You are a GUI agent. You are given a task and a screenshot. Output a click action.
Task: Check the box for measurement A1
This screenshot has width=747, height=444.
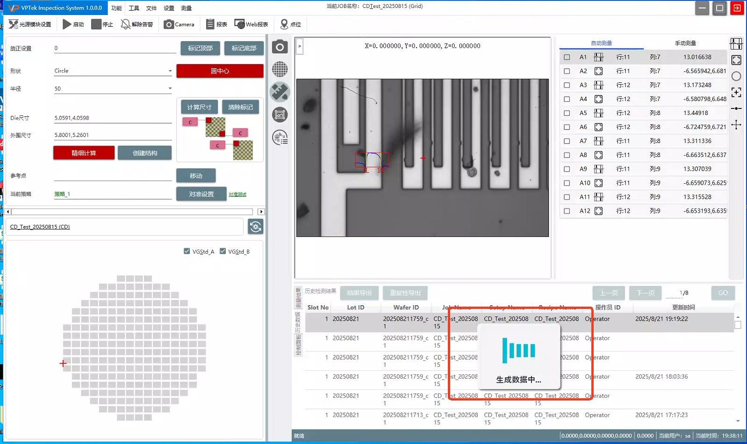567,57
